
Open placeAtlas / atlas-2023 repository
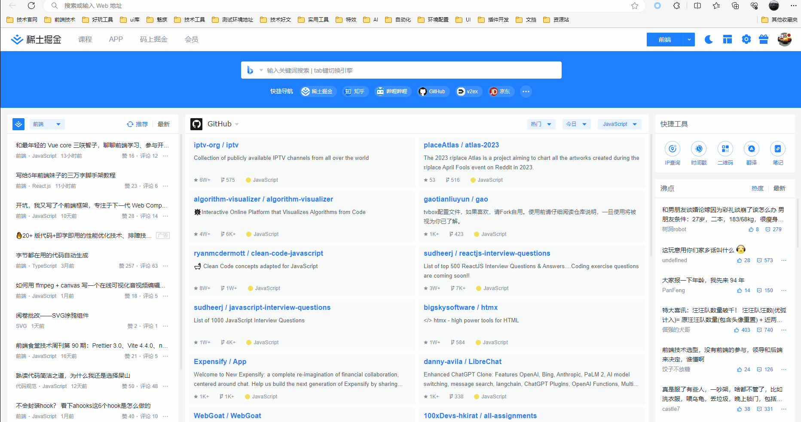(461, 145)
